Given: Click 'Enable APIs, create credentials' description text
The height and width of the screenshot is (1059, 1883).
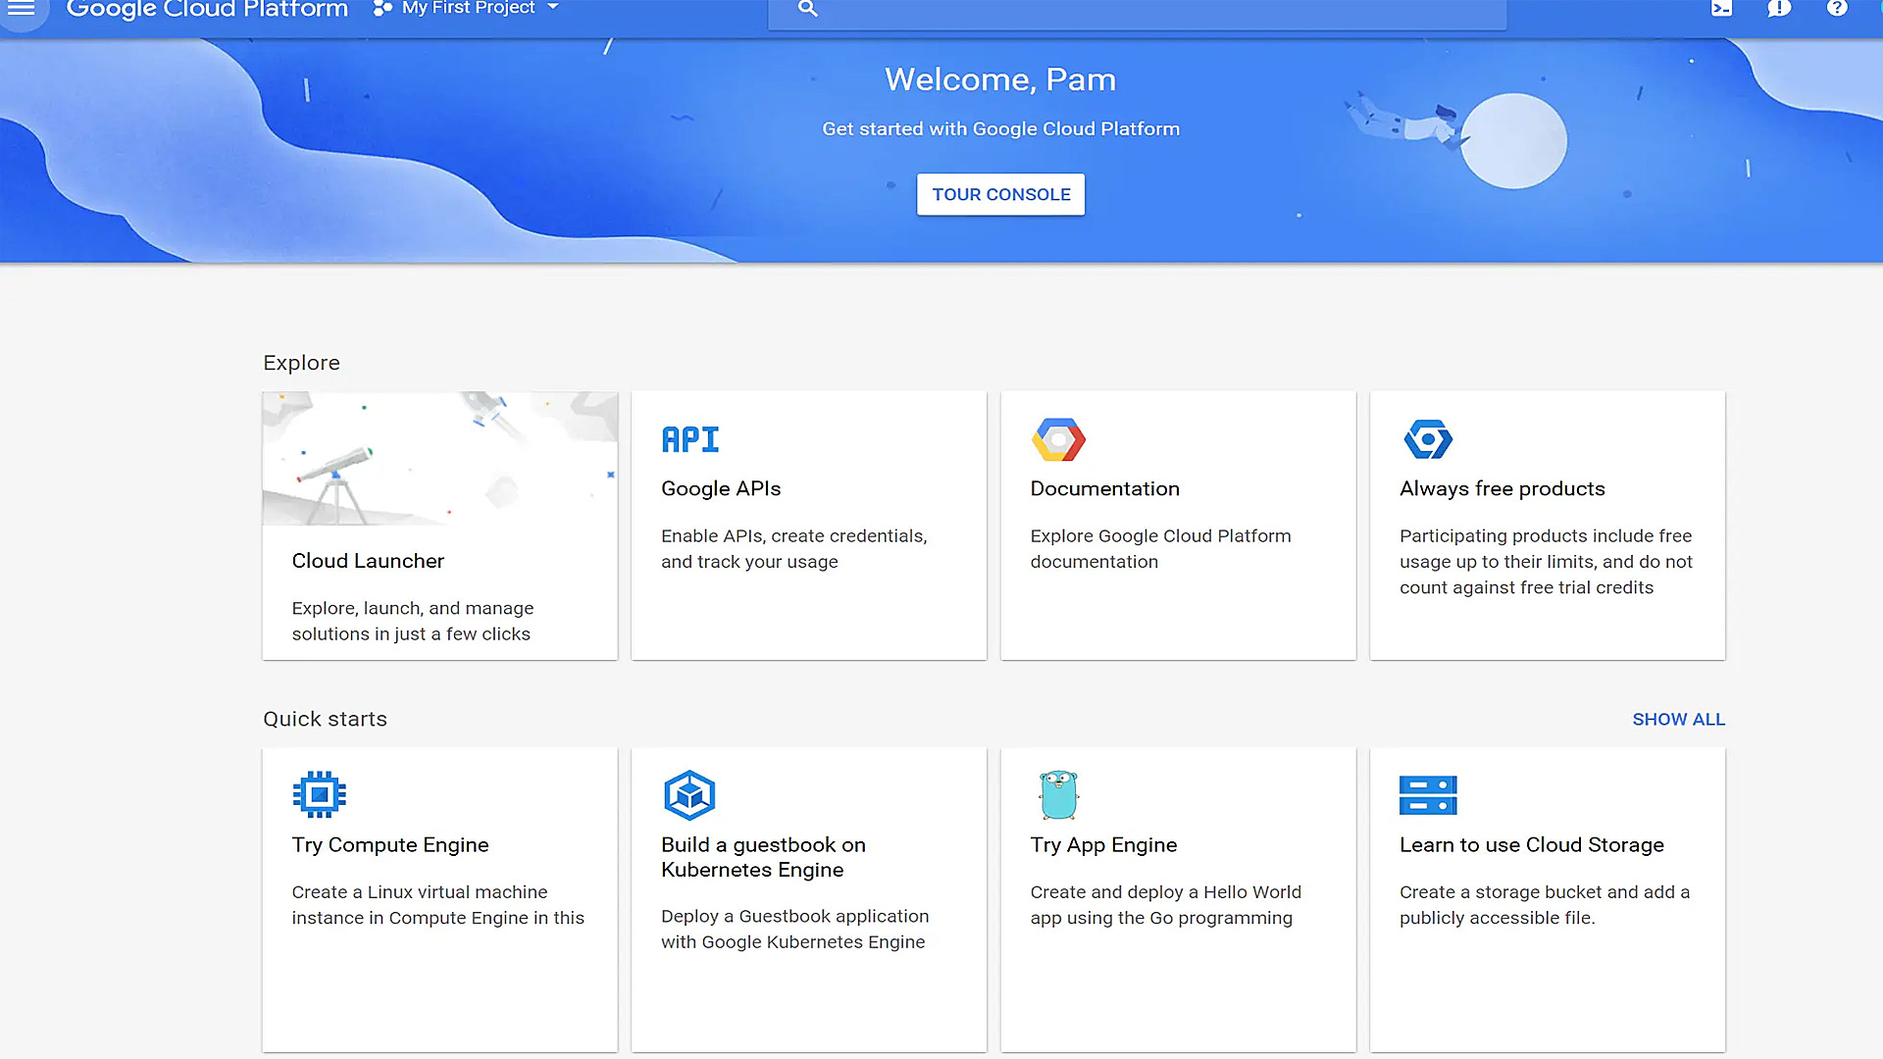Looking at the screenshot, I should click(x=793, y=549).
